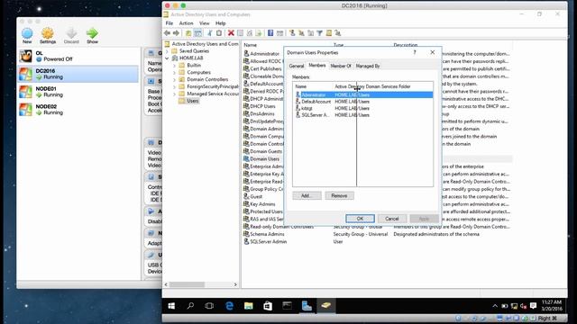The width and height of the screenshot is (577, 324).
Task: Select Schema Admins in the object list
Action: click(x=267, y=234)
